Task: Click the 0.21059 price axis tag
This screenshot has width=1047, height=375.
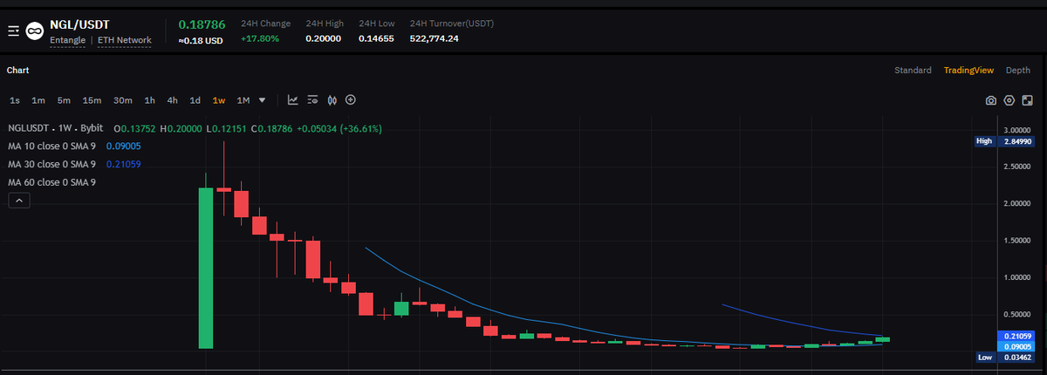Action: tap(1017, 336)
